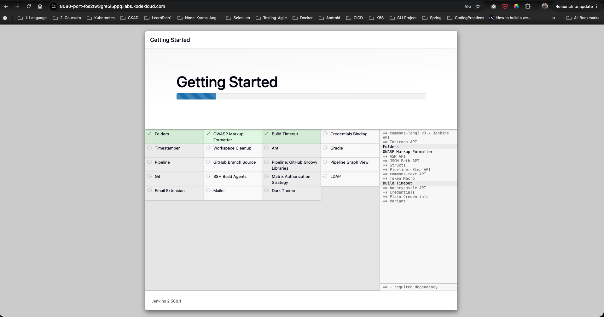Open the Node-Karma-Ang... bookmark folder
The height and width of the screenshot is (317, 604).
tap(199, 18)
